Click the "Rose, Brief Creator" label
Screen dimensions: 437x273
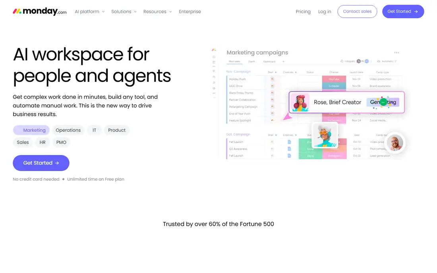[337, 102]
